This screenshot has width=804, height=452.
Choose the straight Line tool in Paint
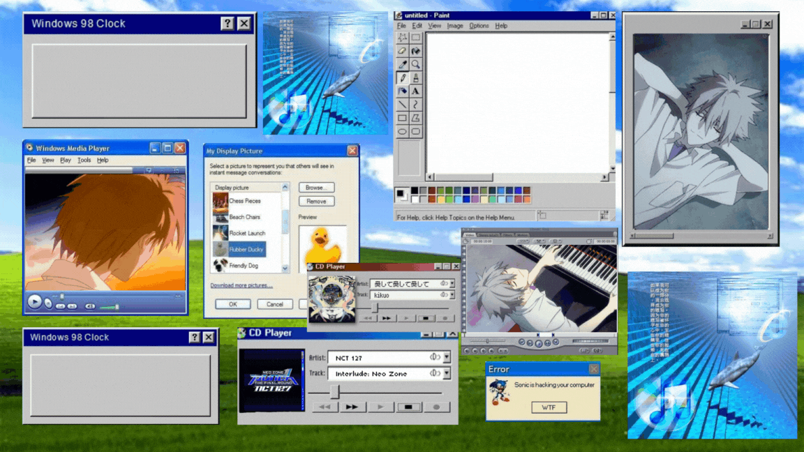pos(403,105)
